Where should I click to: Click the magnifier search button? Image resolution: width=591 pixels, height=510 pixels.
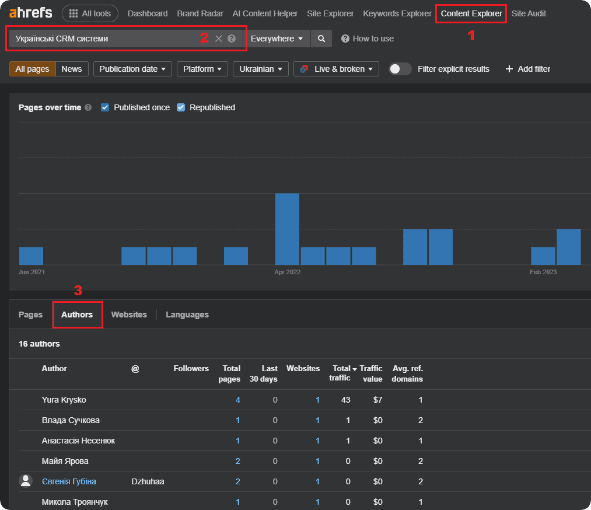click(321, 39)
